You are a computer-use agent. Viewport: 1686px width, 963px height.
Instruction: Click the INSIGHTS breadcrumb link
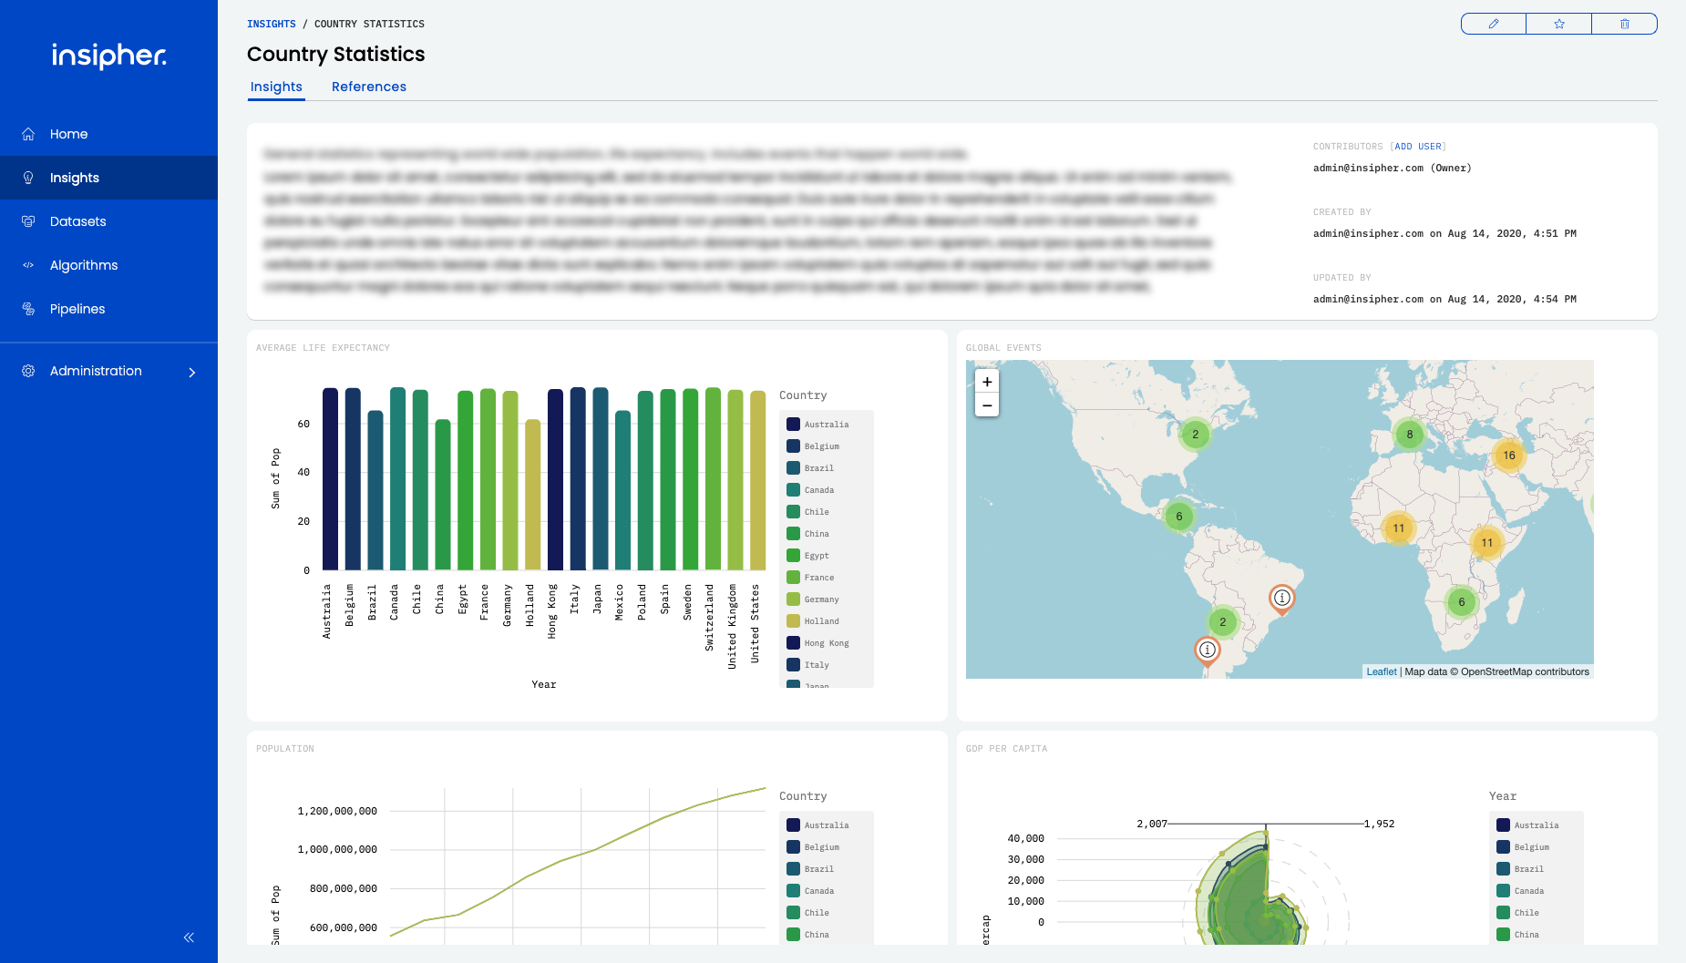click(272, 24)
